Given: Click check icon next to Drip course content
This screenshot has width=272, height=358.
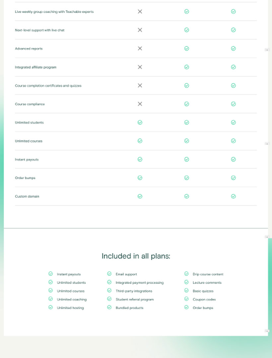Looking at the screenshot, I should [186, 274].
